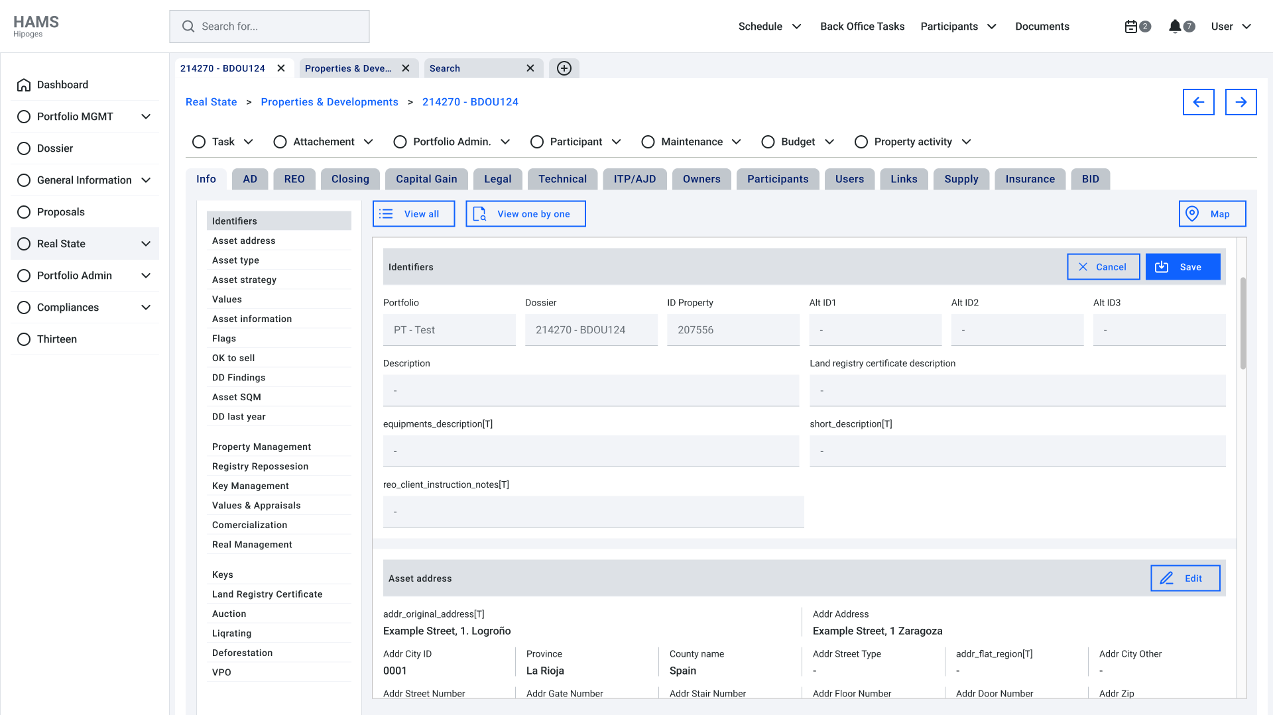1273x715 pixels.
Task: Click the vertical scrollbar of details panel
Action: (x=1243, y=323)
